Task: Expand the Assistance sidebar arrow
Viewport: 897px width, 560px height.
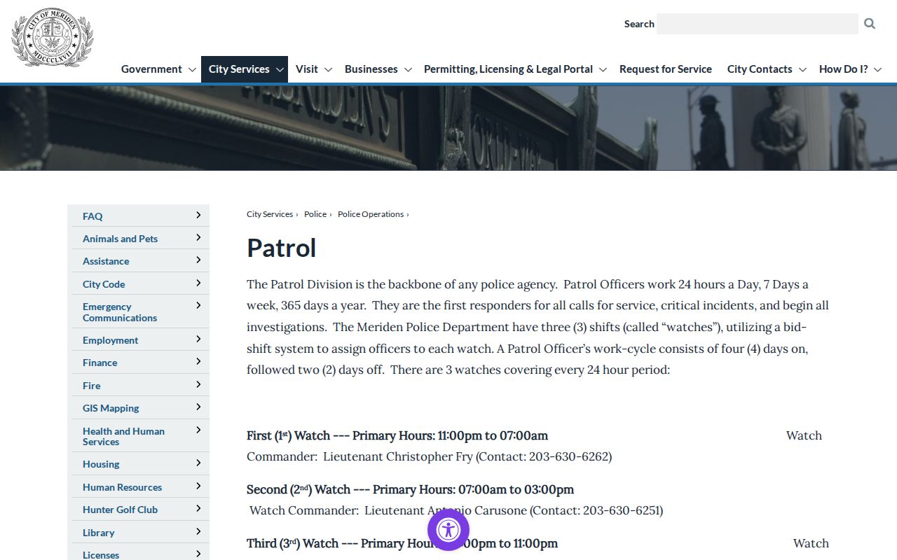Action: click(x=198, y=260)
